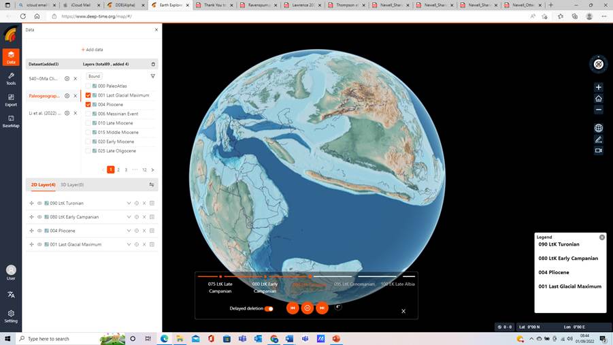Uncheck the 004 Pliocene layer checkbox
This screenshot has height=345, width=613.
88,104
